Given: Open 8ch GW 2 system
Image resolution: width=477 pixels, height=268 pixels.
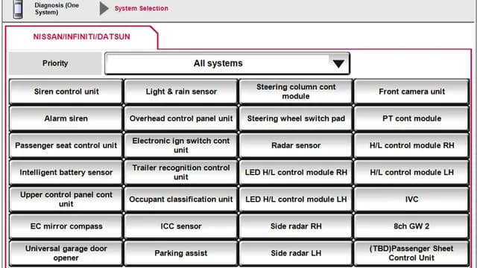Looking at the screenshot, I should pos(411,226).
